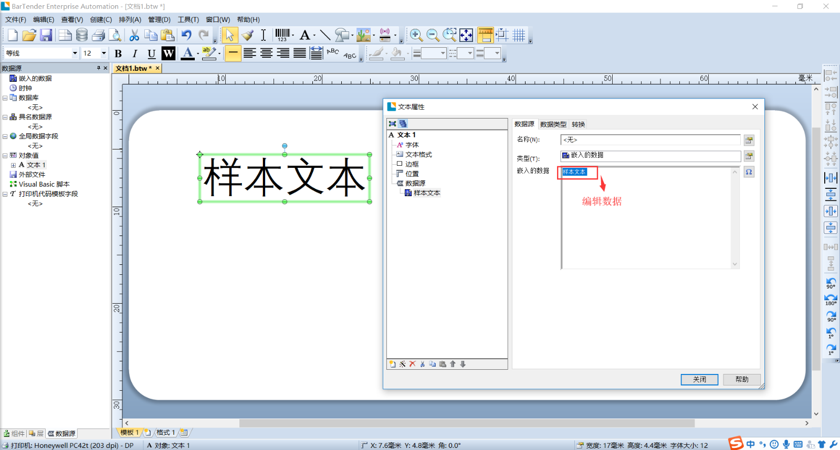Screen dimensions: 840x450
Task: Click the undo arrow icon
Action: coord(186,35)
